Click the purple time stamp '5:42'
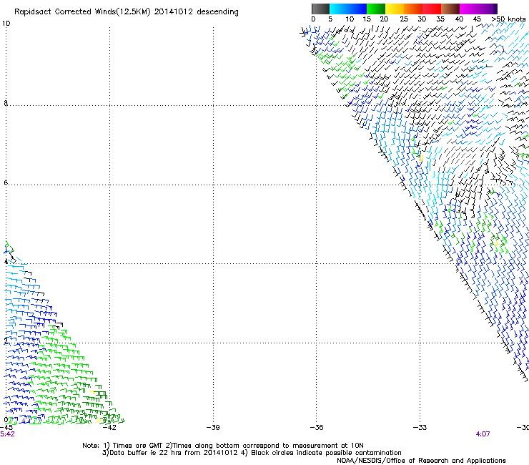The height and width of the screenshot is (465, 529). [x=7, y=434]
